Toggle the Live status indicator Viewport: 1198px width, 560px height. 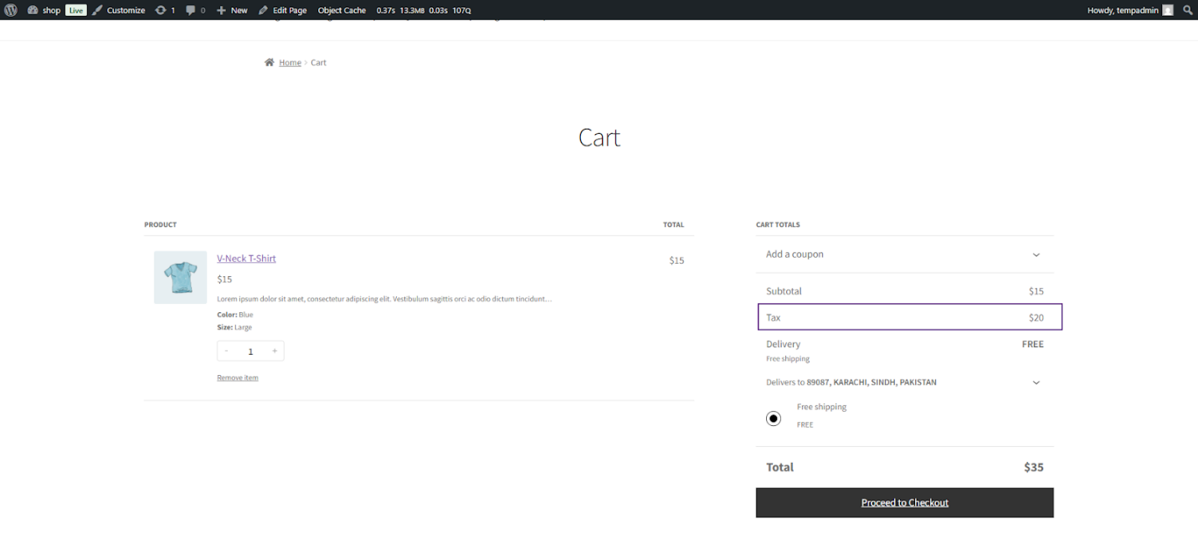point(75,10)
